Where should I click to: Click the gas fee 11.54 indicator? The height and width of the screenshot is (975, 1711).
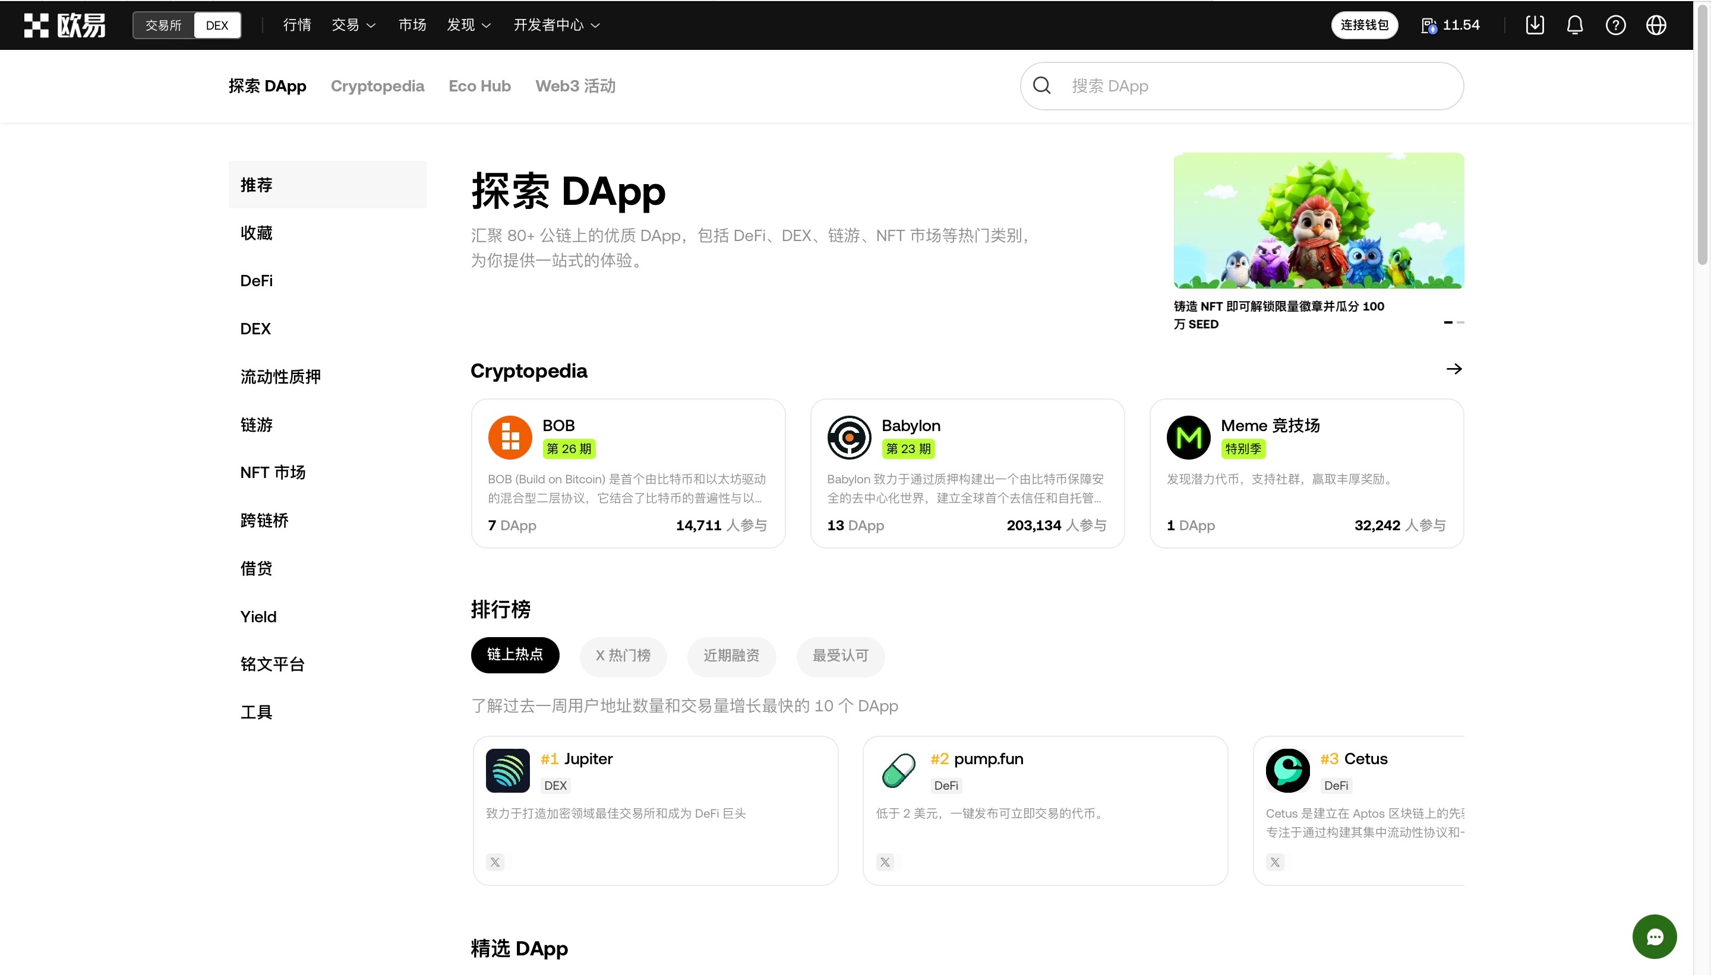coord(1450,25)
